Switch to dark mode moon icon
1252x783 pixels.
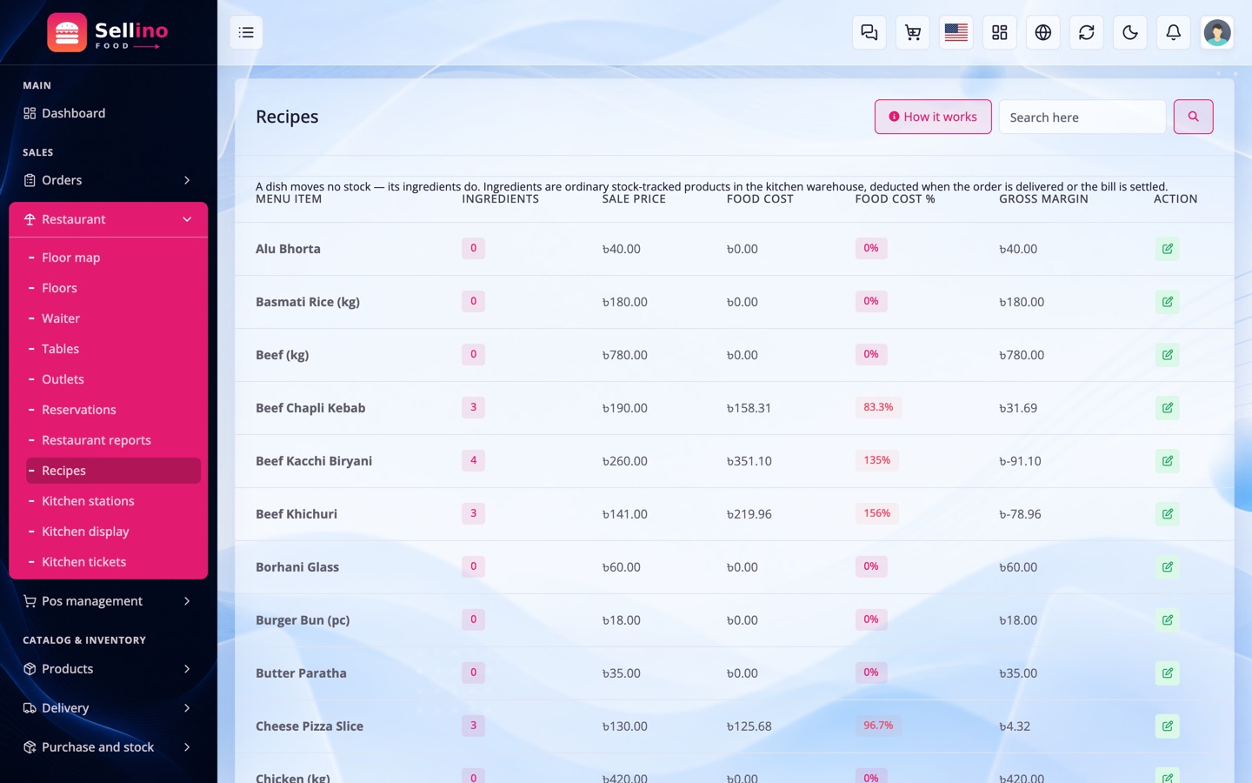(1130, 32)
